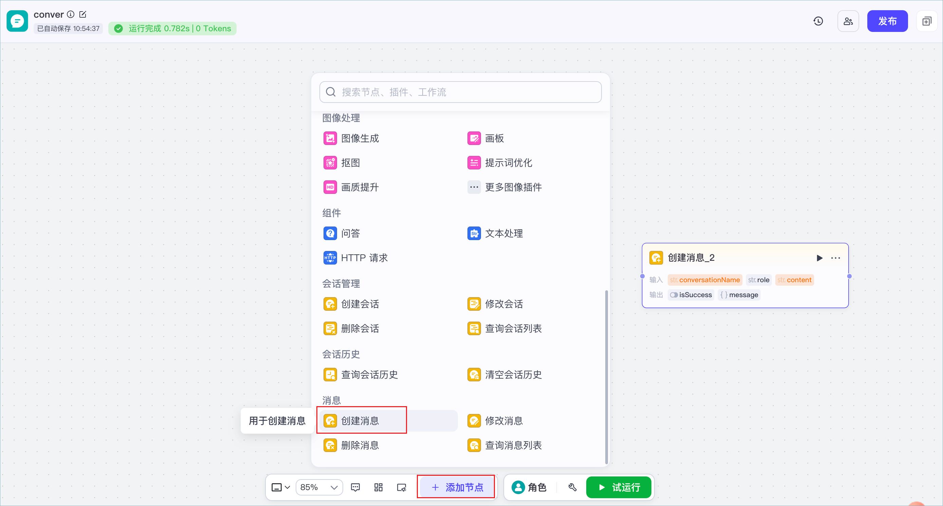This screenshot has width=943, height=506.
Task: Open the comment tool in the bottom toolbar
Action: coord(355,487)
